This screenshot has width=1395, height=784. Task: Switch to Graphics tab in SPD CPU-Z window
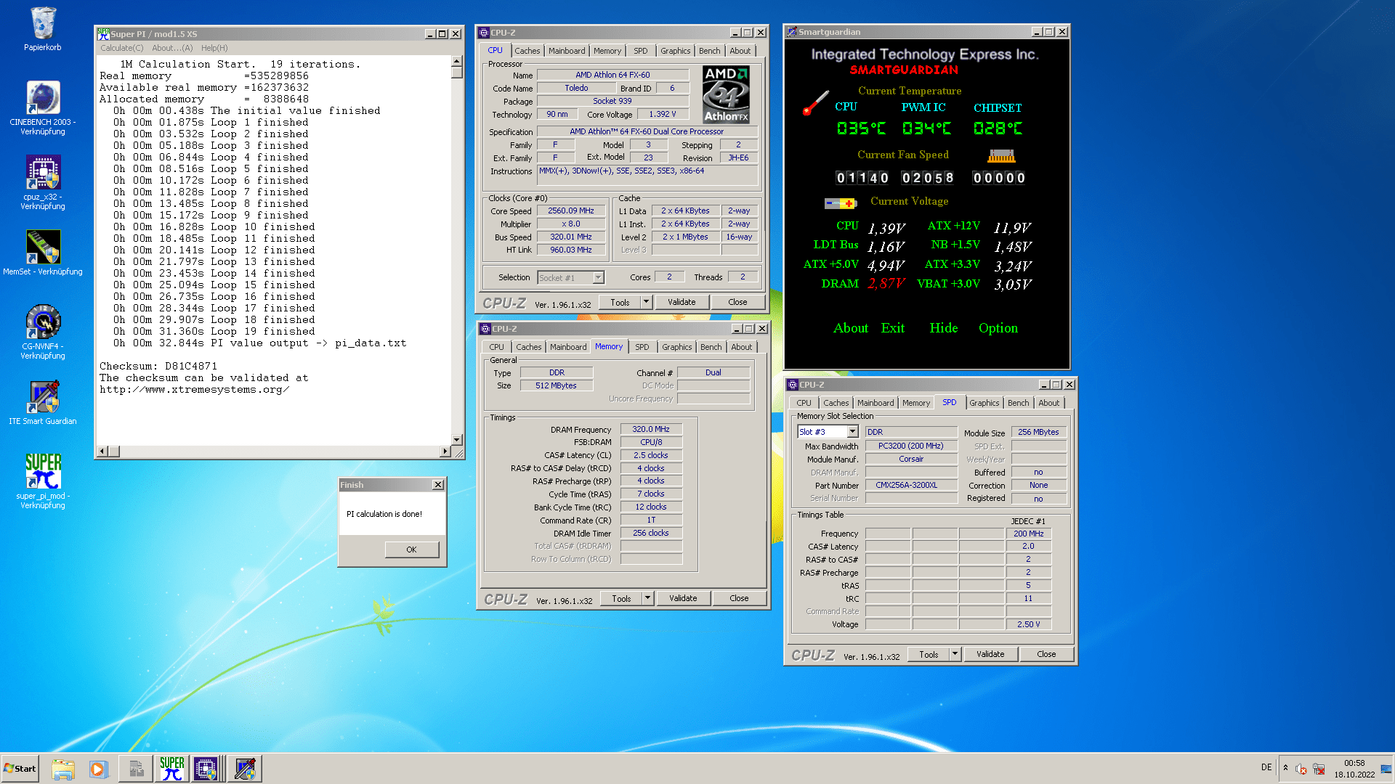984,403
